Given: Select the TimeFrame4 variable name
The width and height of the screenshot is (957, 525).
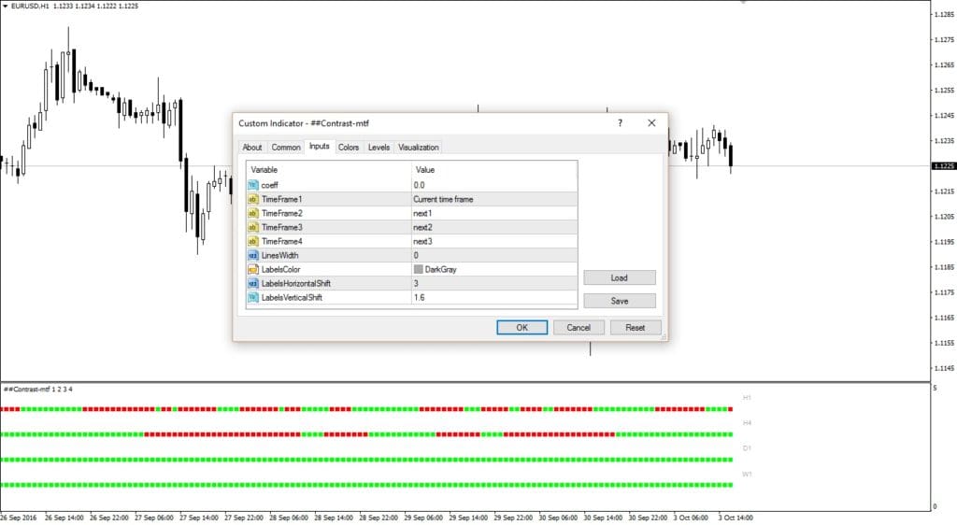Looking at the screenshot, I should coord(281,241).
